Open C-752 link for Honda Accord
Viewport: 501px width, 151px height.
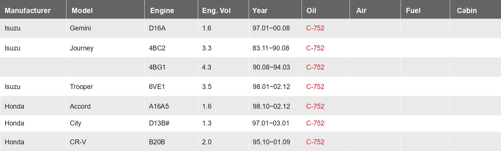315,106
